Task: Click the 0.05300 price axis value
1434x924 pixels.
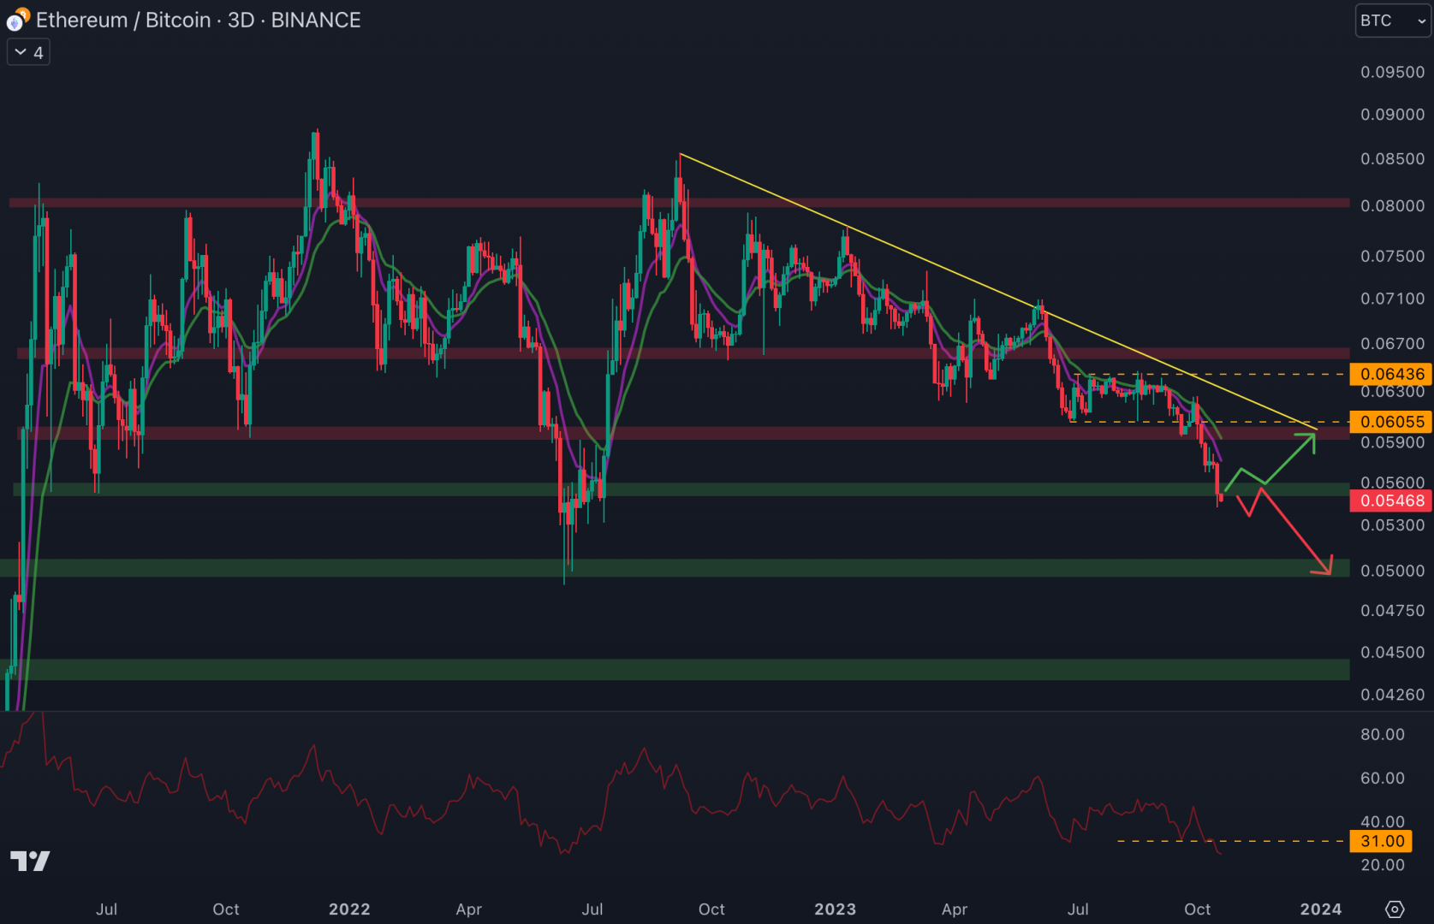Action: click(x=1392, y=525)
